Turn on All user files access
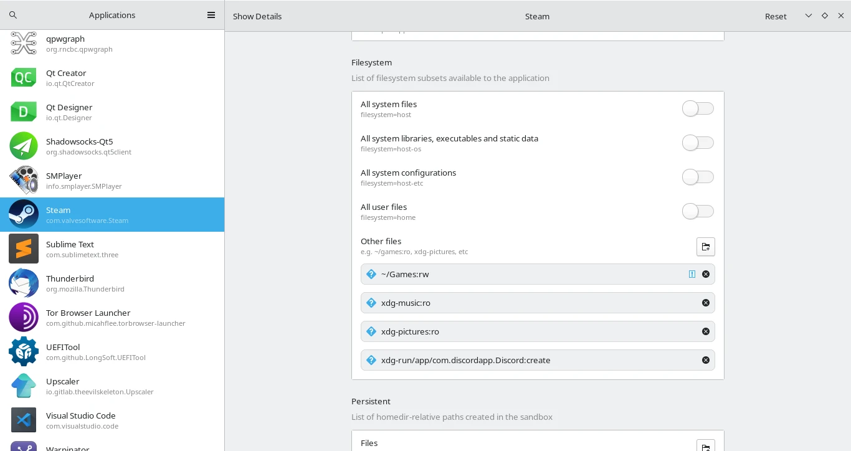This screenshot has width=851, height=451. click(698, 212)
